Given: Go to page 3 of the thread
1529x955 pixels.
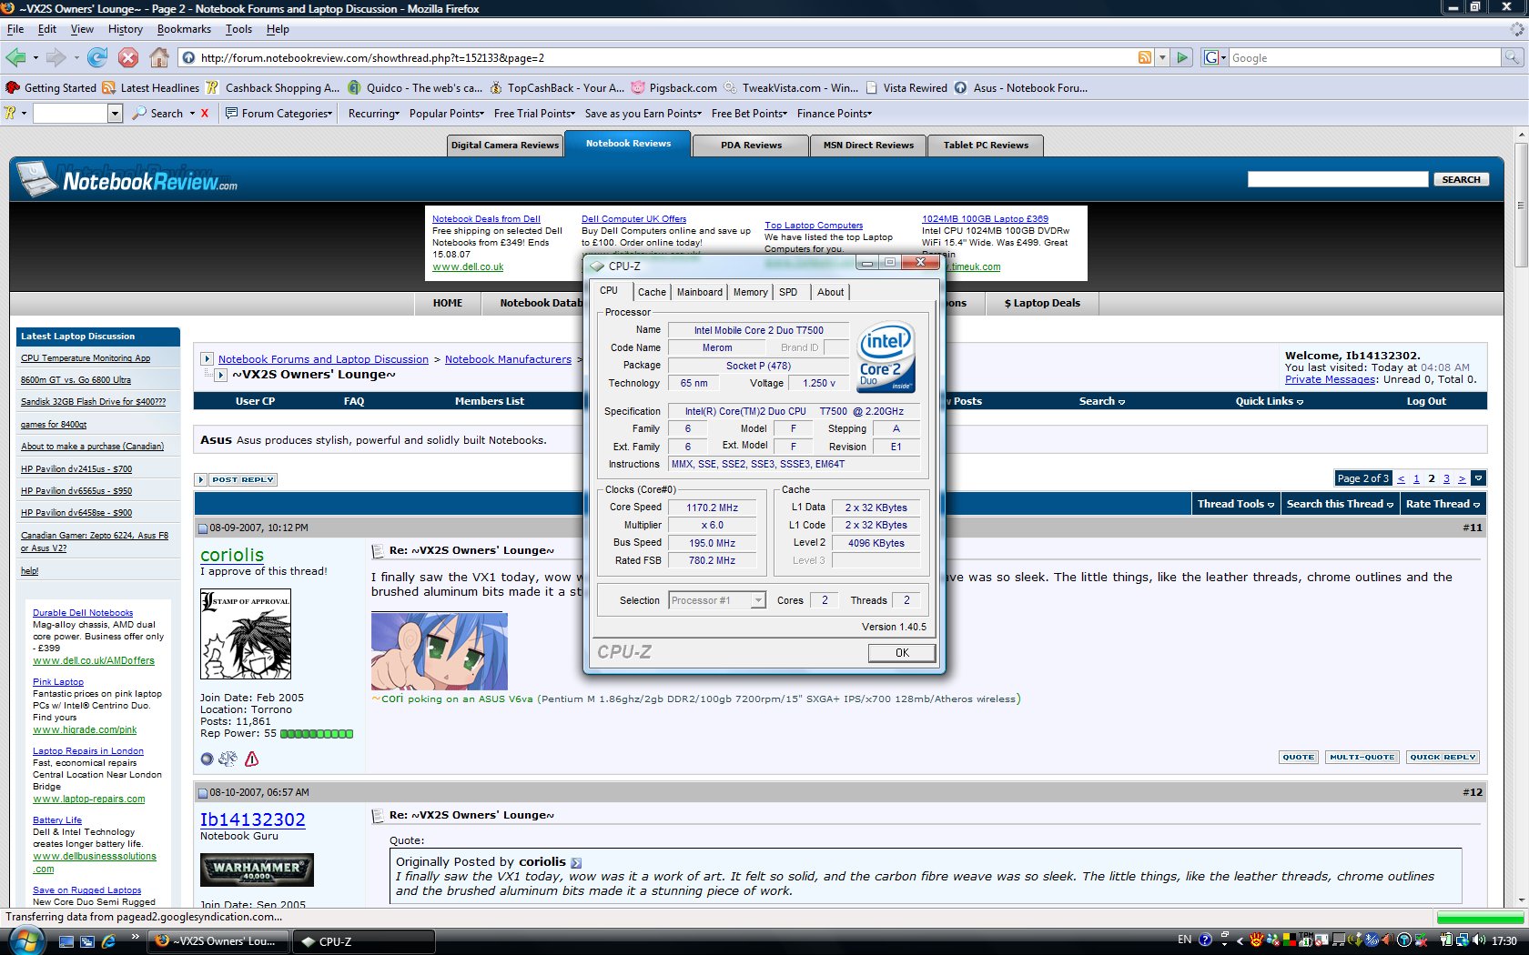Looking at the screenshot, I should click(x=1446, y=478).
